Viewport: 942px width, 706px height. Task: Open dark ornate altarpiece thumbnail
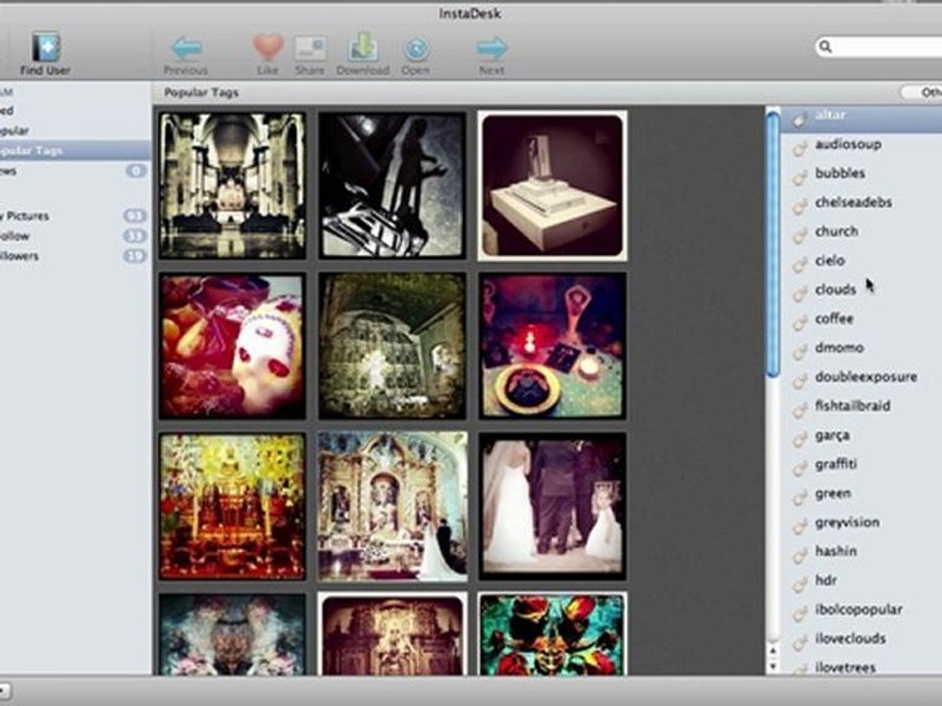(392, 346)
